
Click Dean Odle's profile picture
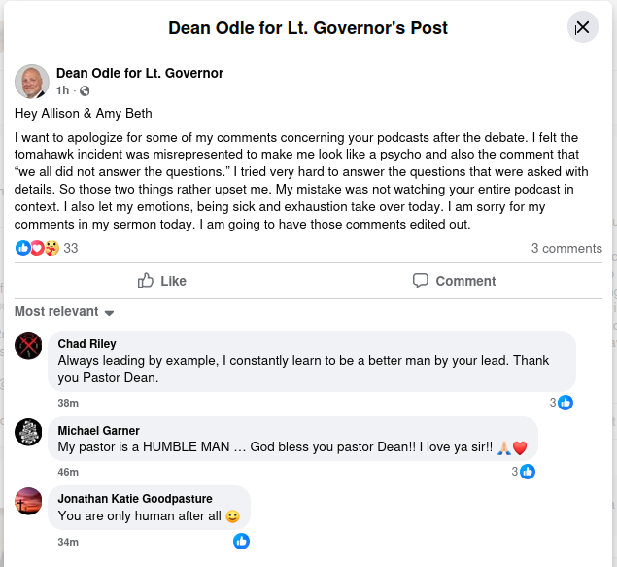point(32,82)
